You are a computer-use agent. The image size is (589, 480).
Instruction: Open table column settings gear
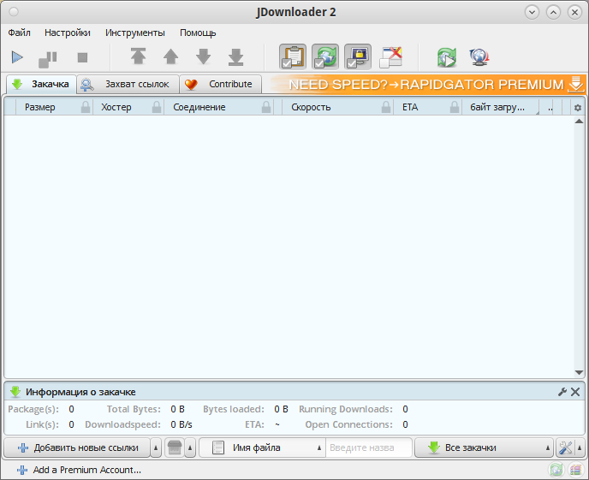coord(578,108)
